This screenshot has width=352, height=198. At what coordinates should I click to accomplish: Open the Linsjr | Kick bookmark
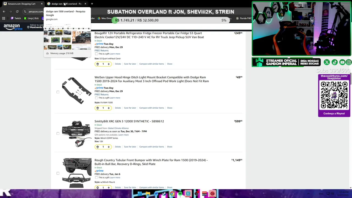(x=31, y=18)
